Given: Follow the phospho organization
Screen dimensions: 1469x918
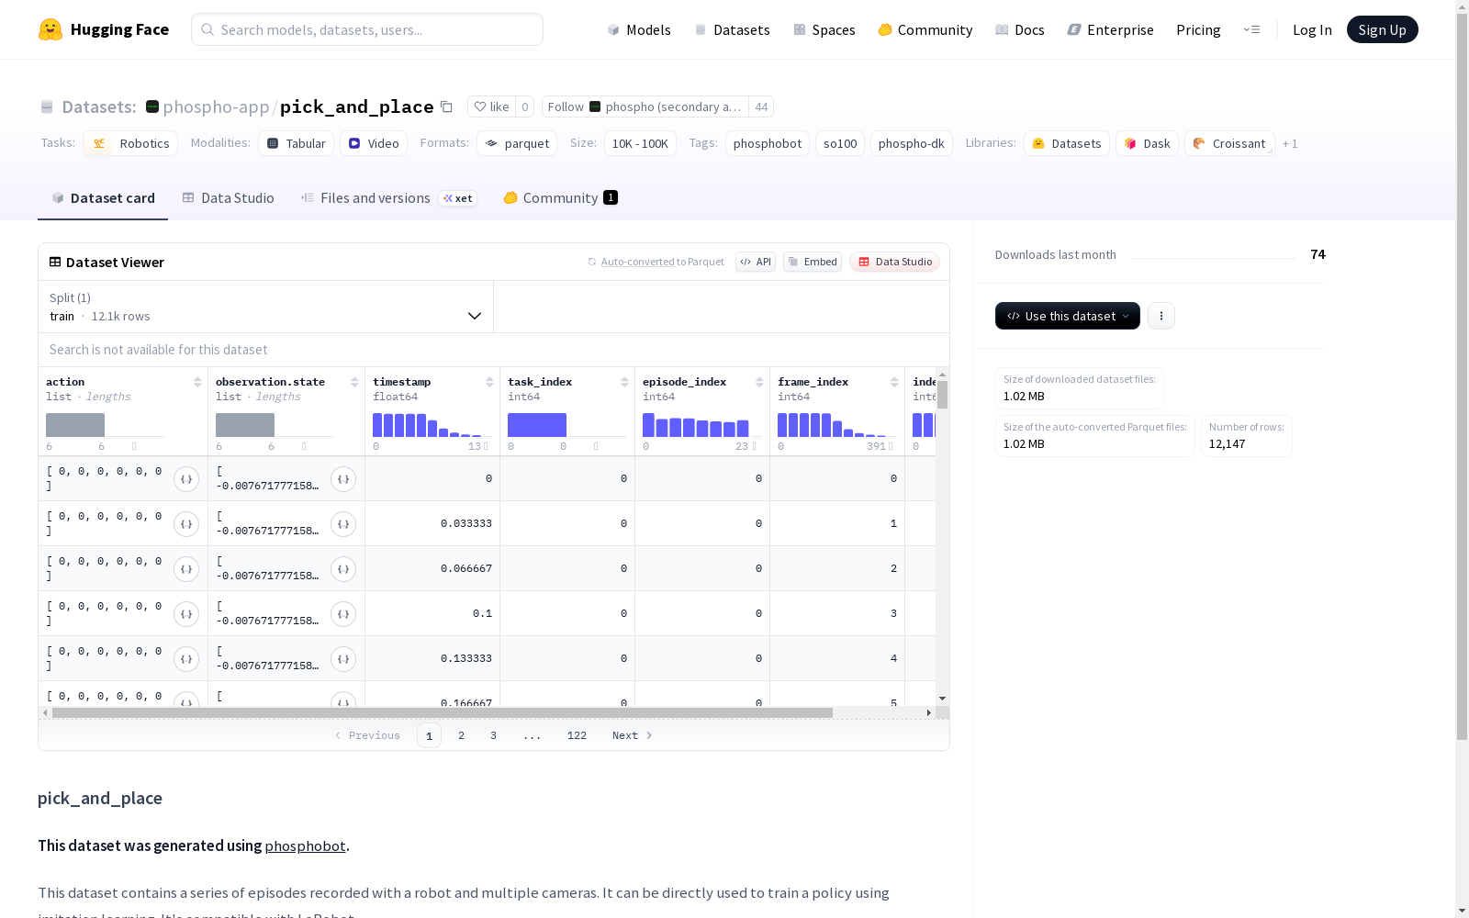Looking at the screenshot, I should (x=645, y=106).
